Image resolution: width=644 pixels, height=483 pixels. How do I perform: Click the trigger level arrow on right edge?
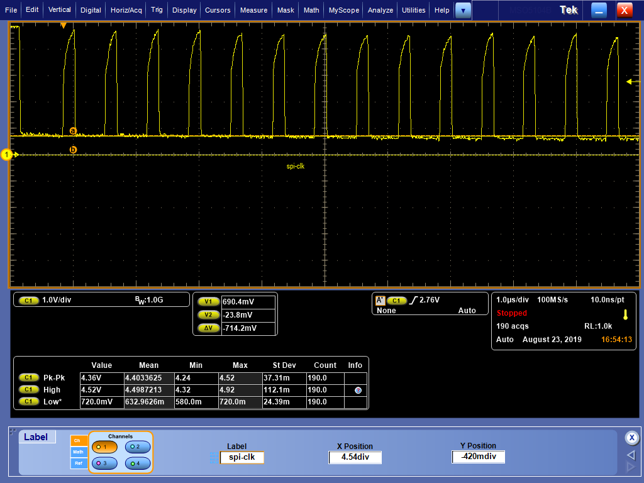tap(630, 81)
